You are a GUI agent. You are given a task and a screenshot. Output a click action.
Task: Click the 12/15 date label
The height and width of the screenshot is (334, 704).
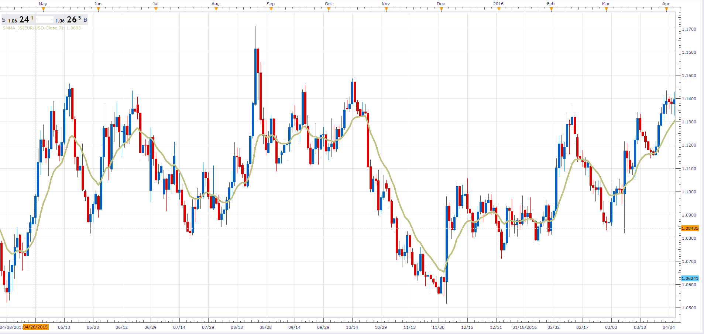pos(467,327)
